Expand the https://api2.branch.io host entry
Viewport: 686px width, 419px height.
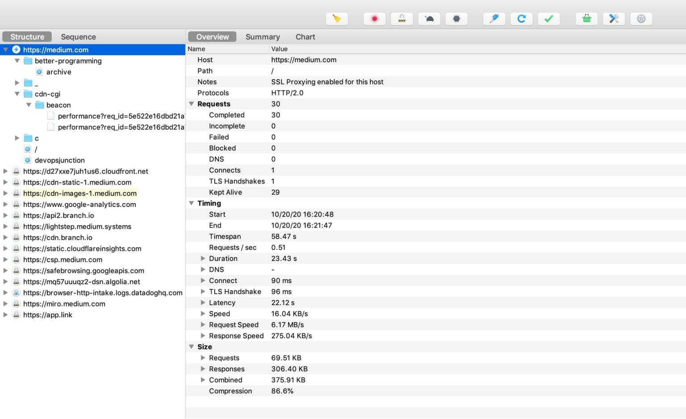[5, 215]
